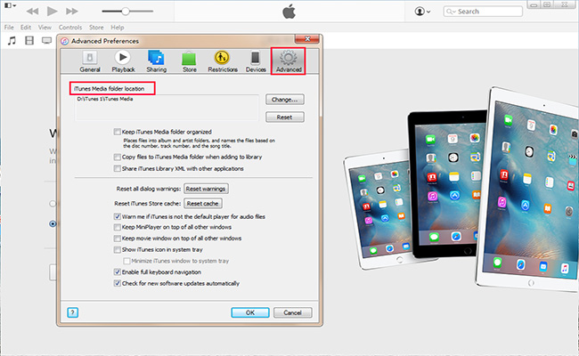Click the Change... media folder button
Screen dimensions: 579x356
tap(285, 100)
